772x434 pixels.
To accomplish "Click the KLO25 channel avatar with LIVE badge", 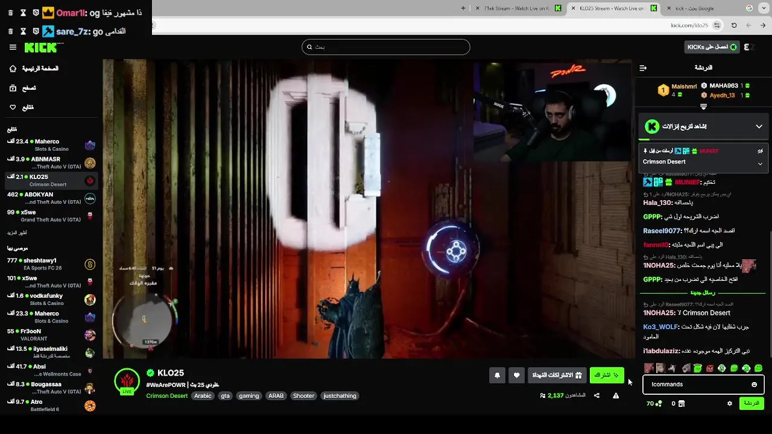I will click(x=127, y=382).
